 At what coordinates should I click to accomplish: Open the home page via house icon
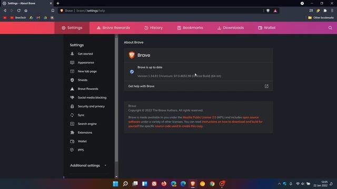(26, 10)
